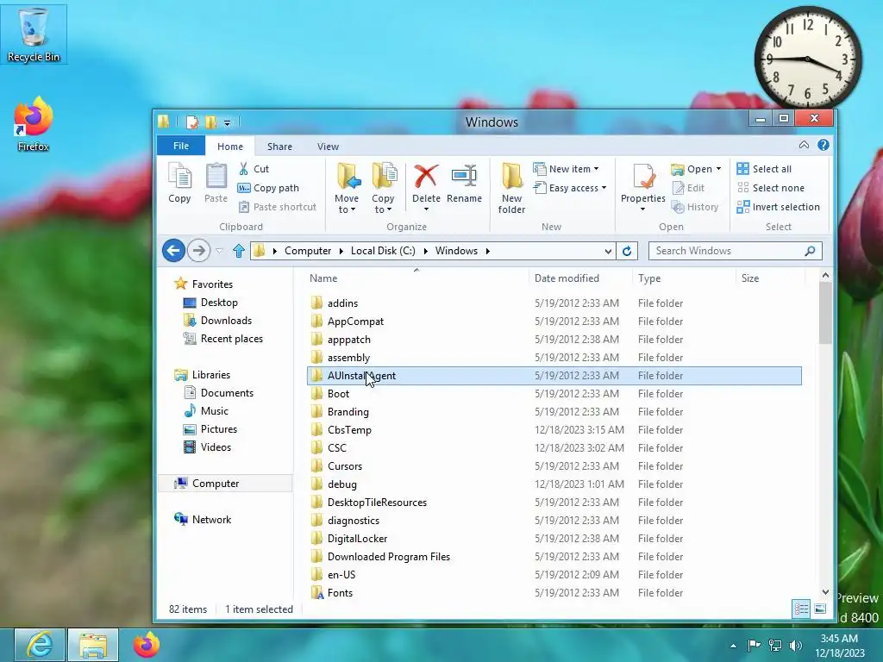Click the forward navigation arrow
This screenshot has width=883, height=662.
point(198,251)
